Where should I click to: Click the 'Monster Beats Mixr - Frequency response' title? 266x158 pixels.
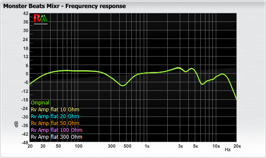[x=65, y=6]
